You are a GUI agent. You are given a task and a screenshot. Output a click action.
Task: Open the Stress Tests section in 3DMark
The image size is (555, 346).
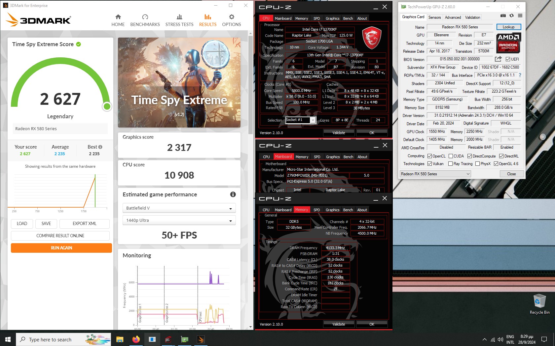tap(179, 20)
